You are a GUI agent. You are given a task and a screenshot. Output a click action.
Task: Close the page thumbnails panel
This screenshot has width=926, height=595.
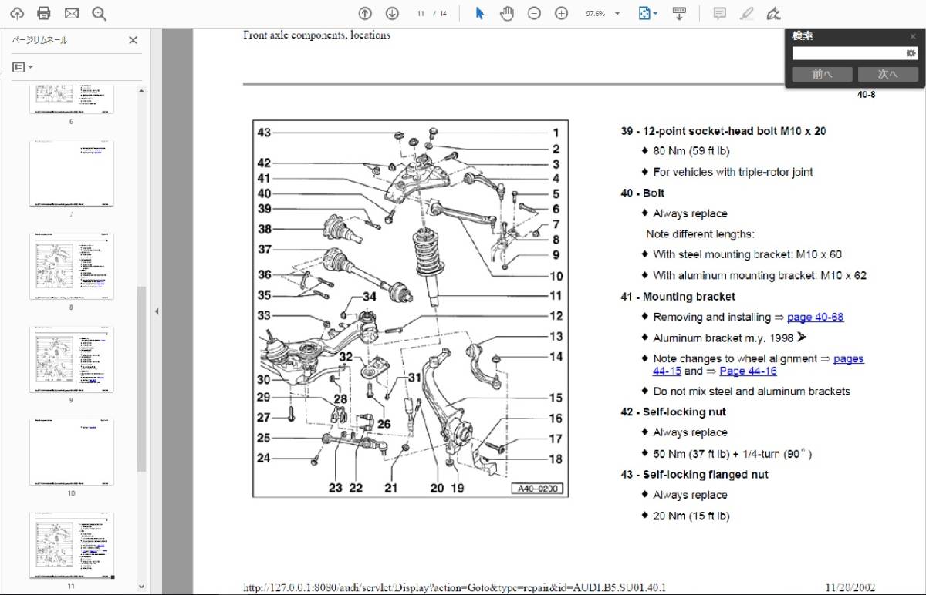tap(133, 41)
